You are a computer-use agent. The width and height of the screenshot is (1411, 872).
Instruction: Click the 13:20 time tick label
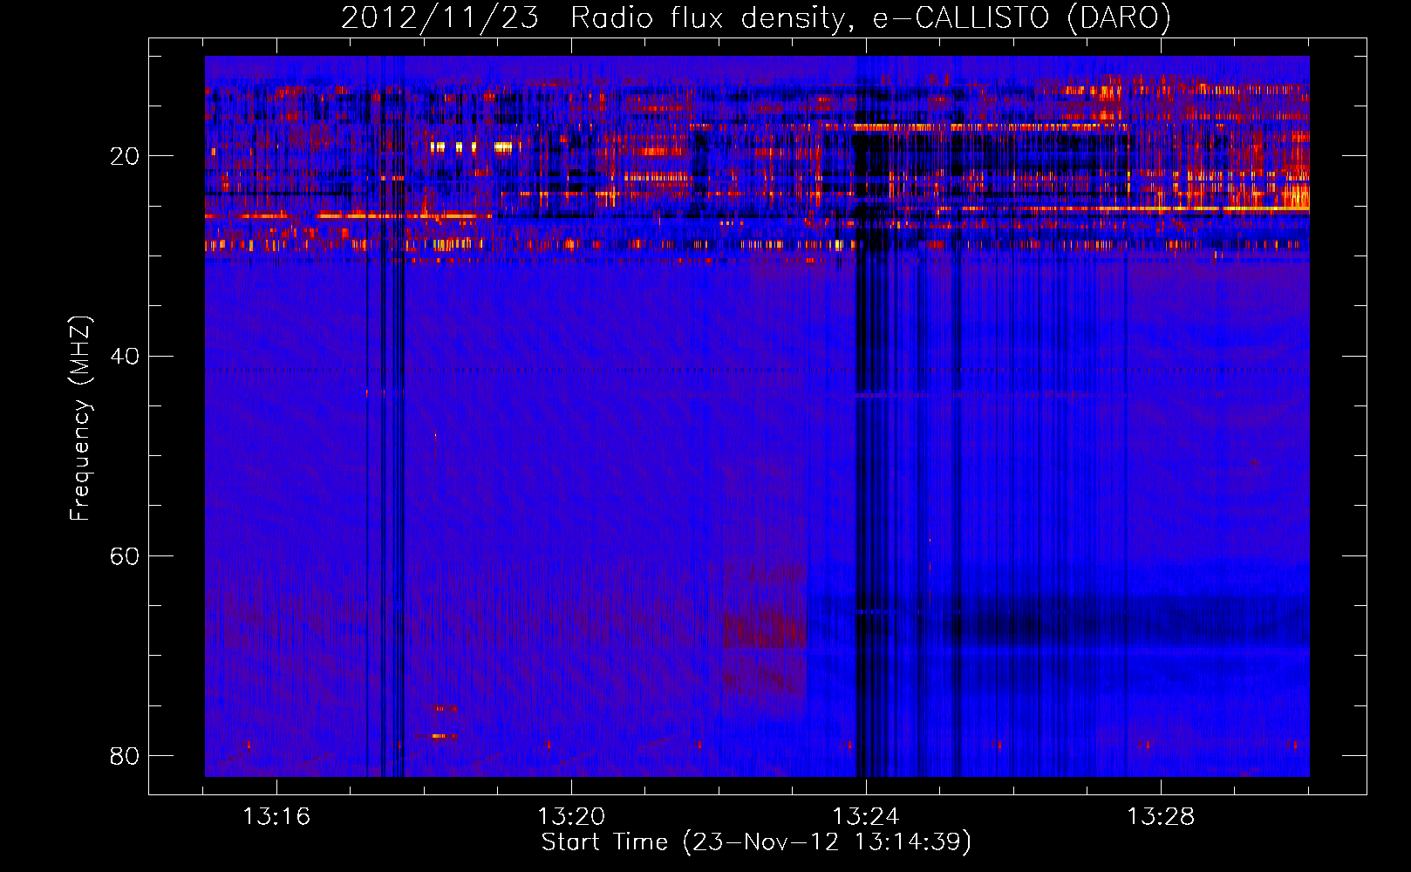coord(571,817)
